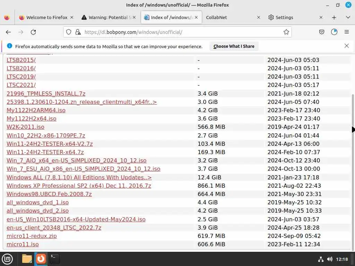
Task: Launch the terminal from taskbar
Action: click(x=54, y=259)
